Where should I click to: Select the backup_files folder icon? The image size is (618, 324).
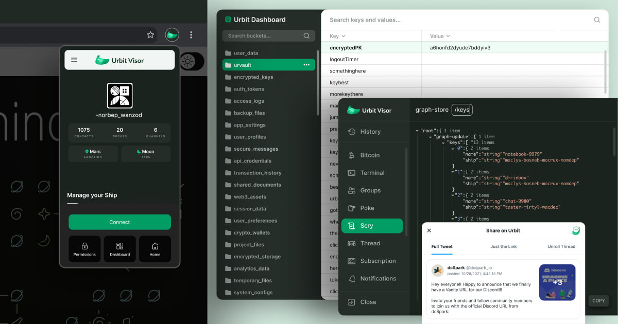(x=228, y=113)
